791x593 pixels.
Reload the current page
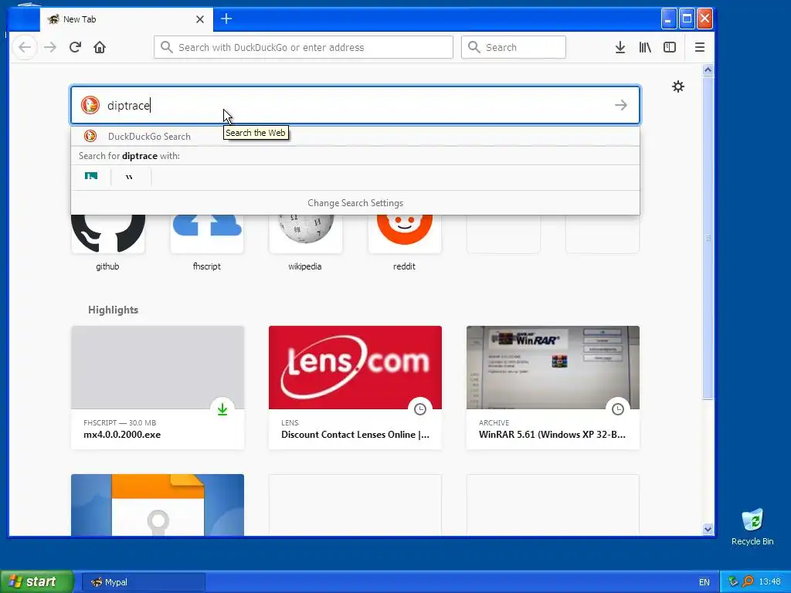coord(75,47)
